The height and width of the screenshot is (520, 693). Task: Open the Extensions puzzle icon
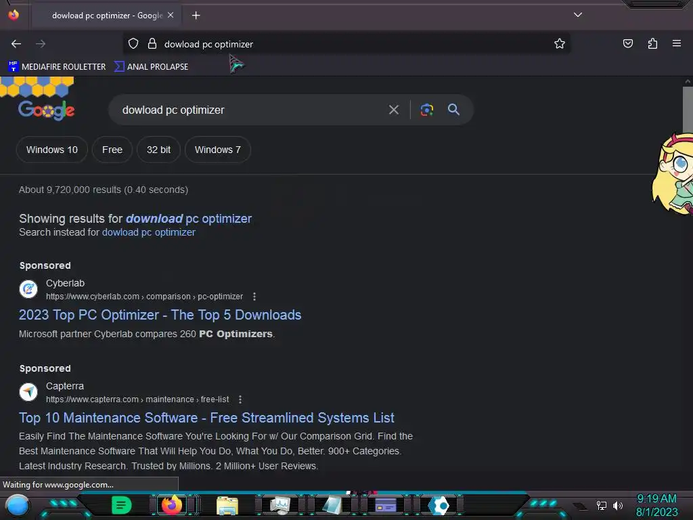[652, 43]
